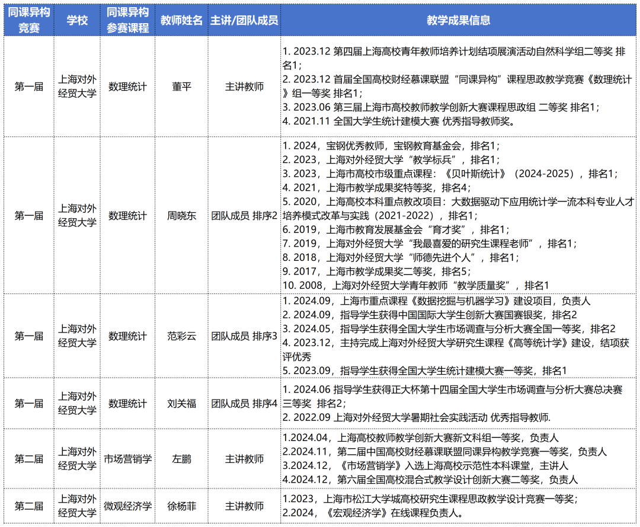
Task: Click the 团队成员 排序2 cell
Action: (x=244, y=216)
